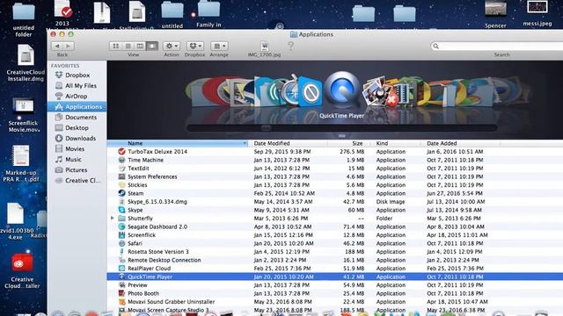Switch Finder to column view
Screen dimensions: 563x316
pyautogui.click(x=140, y=46)
